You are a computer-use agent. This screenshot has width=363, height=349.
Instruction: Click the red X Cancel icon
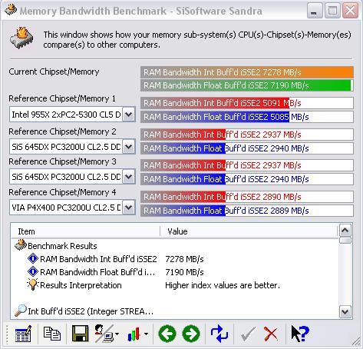pyautogui.click(x=270, y=334)
